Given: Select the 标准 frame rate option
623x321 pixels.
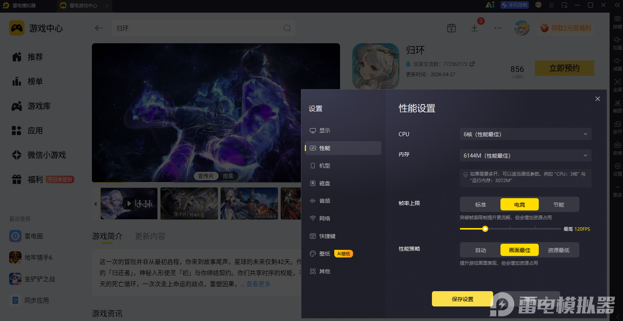Looking at the screenshot, I should (x=481, y=205).
